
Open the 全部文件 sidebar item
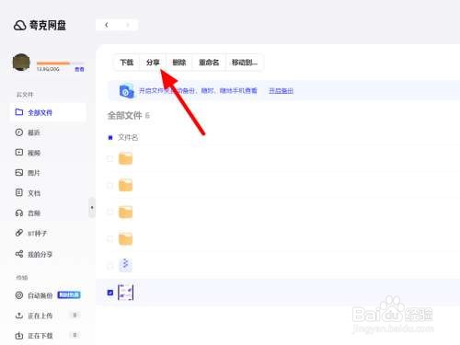point(48,112)
